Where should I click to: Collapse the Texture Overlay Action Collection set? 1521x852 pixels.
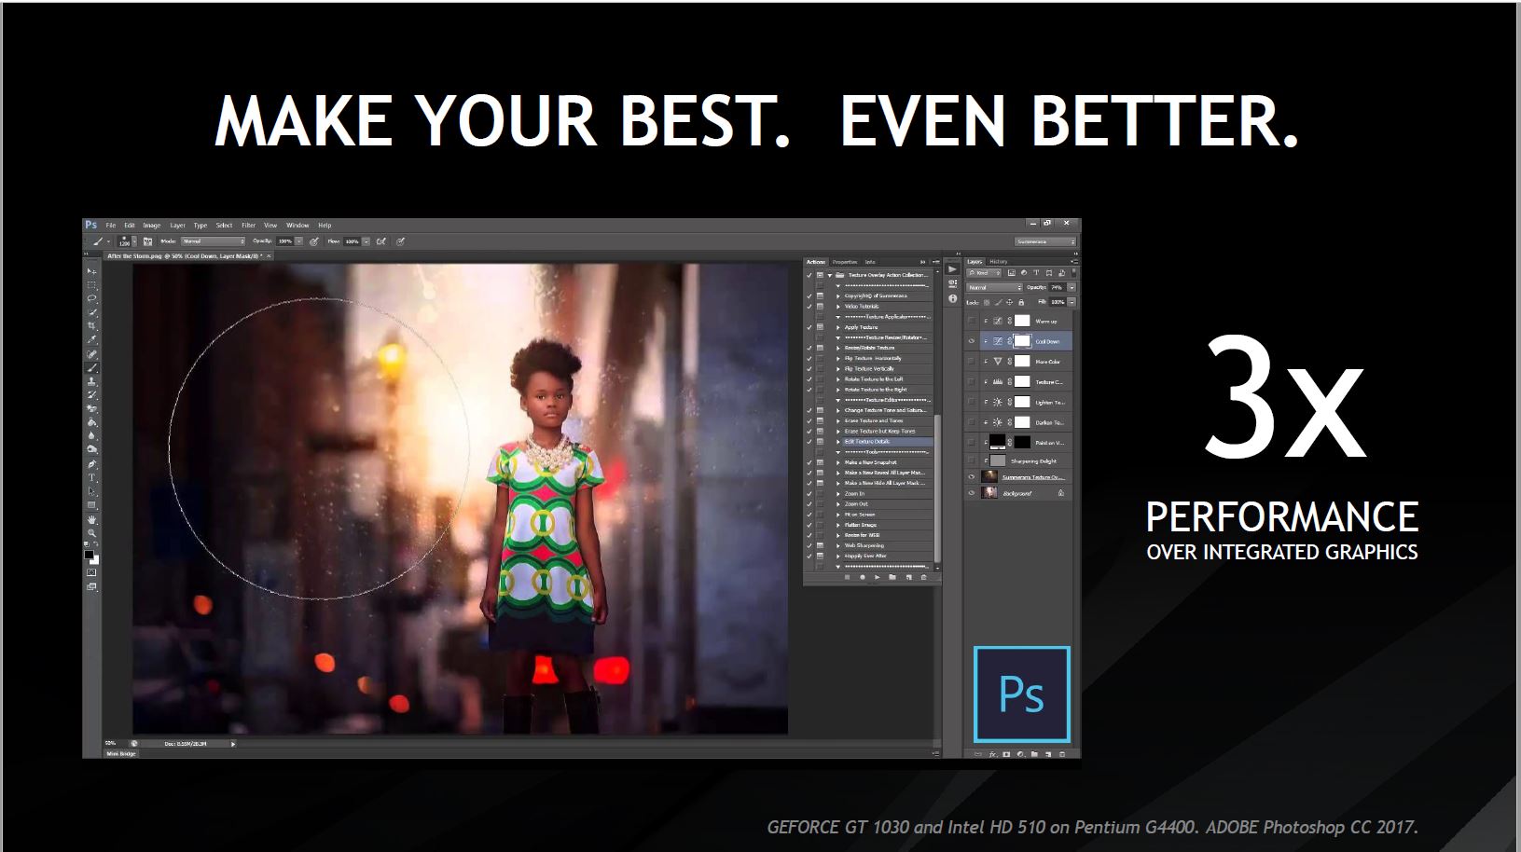tap(830, 275)
